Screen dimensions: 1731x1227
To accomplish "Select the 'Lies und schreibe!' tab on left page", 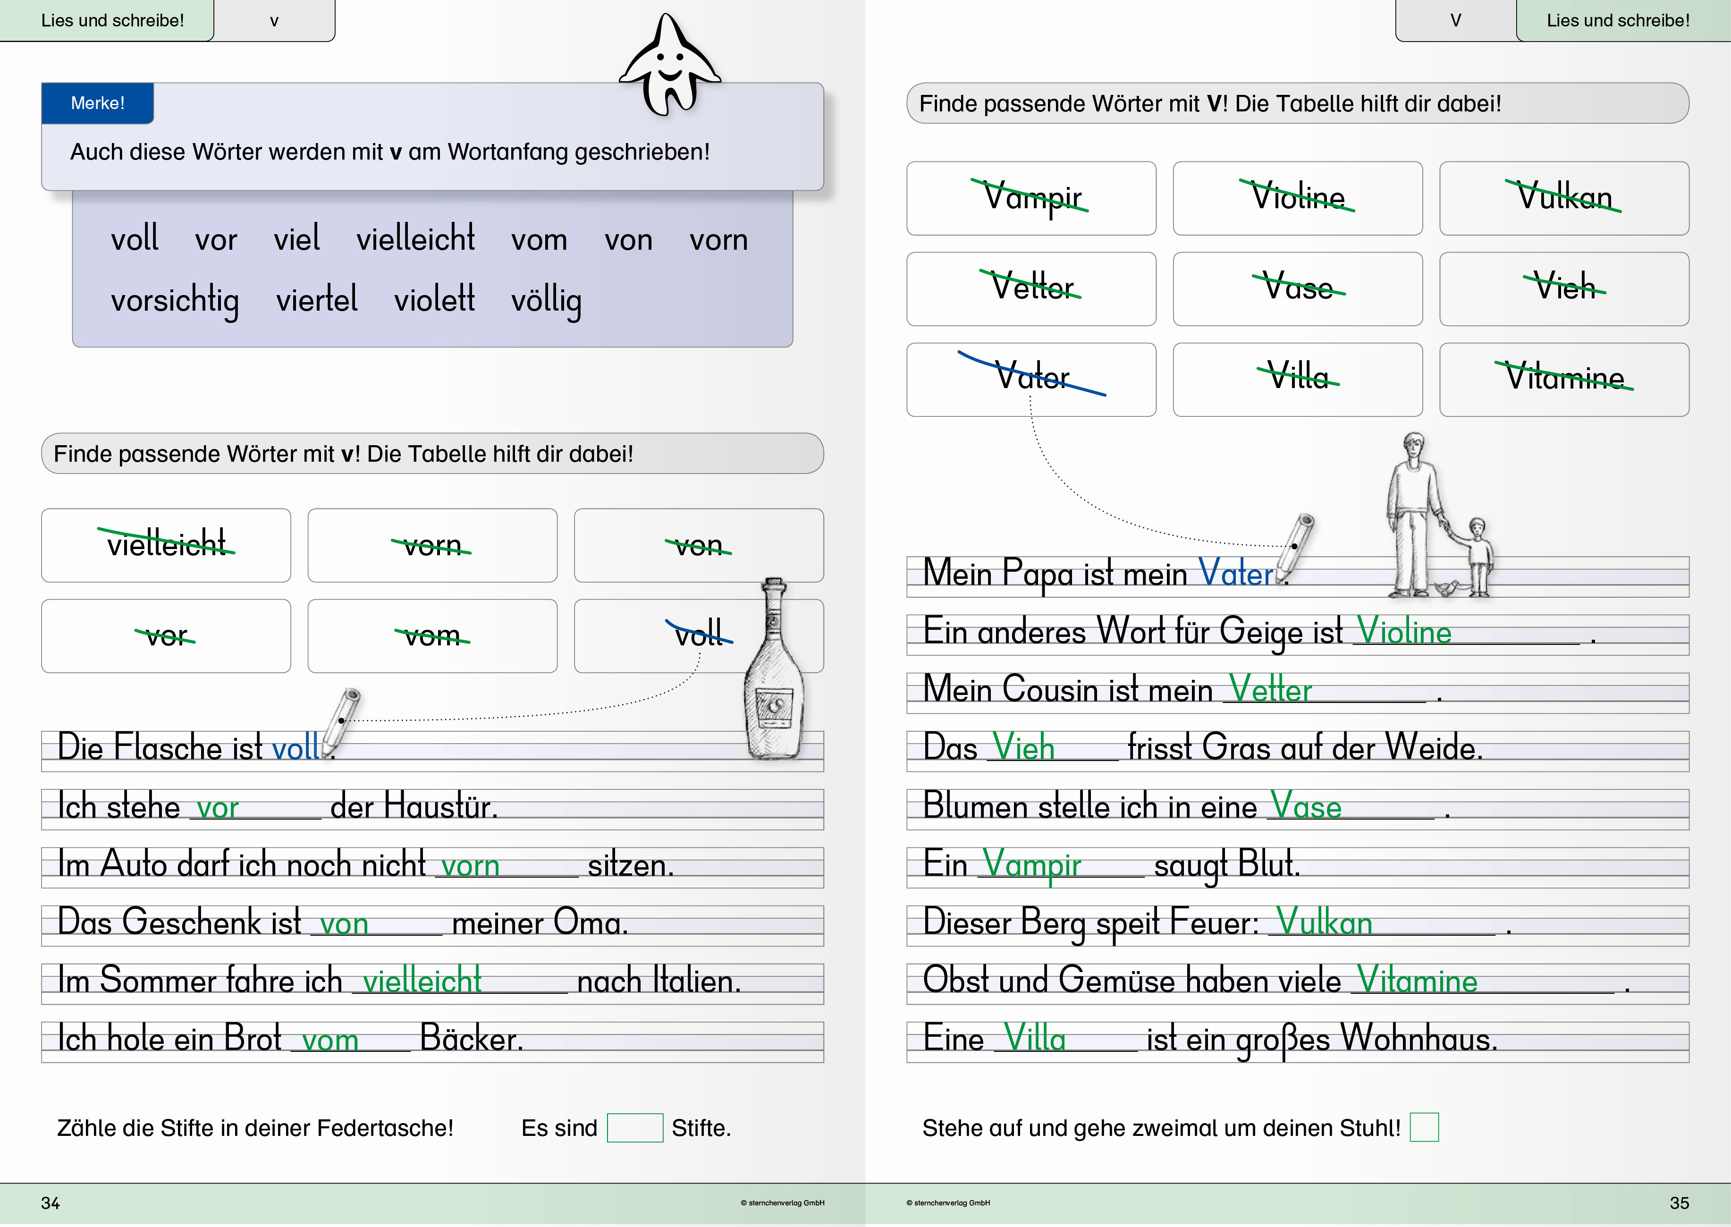I will 112,20.
